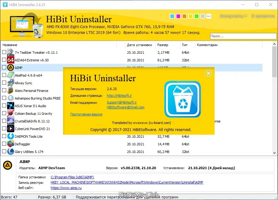Show more color themes via the ellipsis button

209,16
